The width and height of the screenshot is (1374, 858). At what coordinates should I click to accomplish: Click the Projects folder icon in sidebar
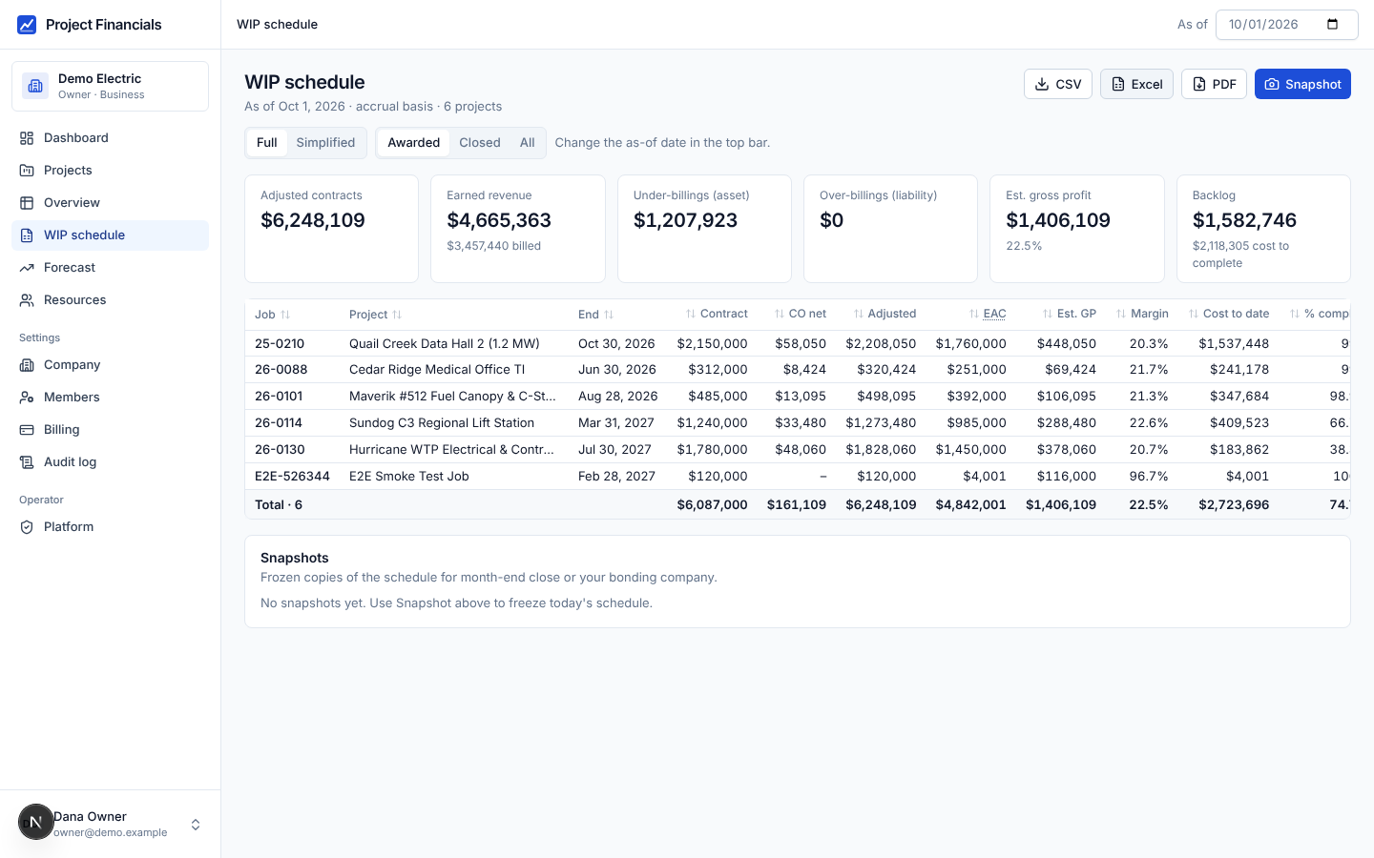click(x=27, y=171)
